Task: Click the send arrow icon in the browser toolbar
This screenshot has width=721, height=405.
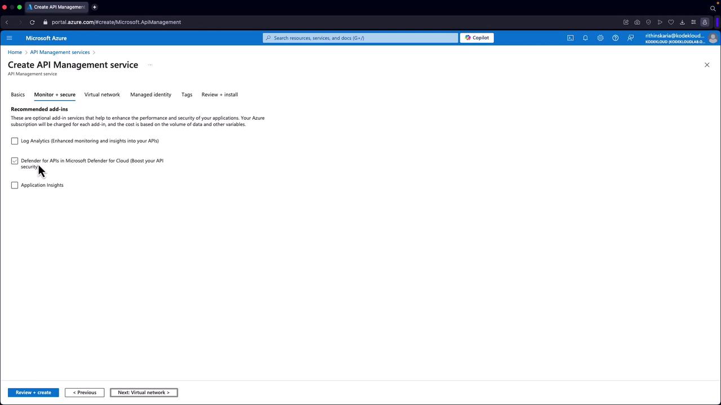Action: pos(660,22)
